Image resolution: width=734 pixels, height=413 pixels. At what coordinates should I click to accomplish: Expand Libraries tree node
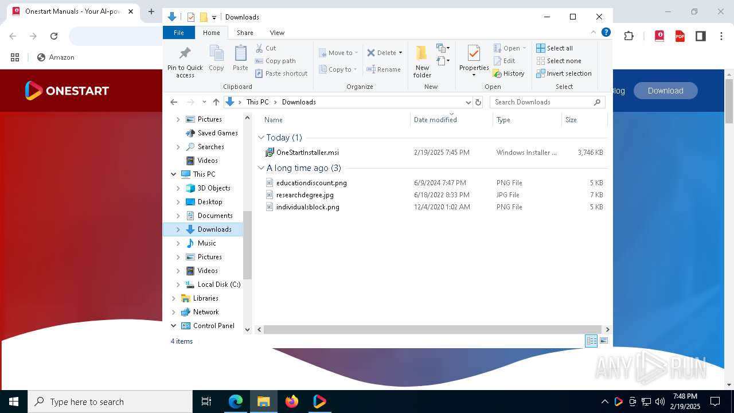tap(174, 298)
